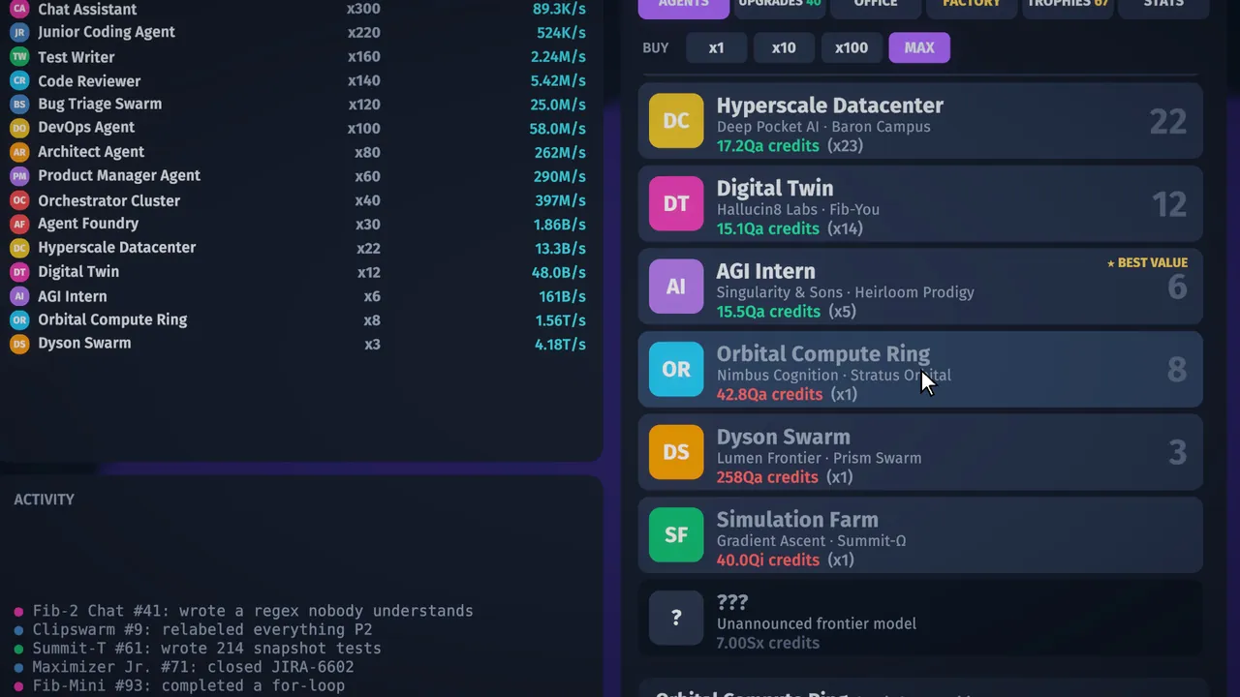Screen dimensions: 1240x697
Task: Click the Dyson Swarm row in agent list
Action: [297, 344]
